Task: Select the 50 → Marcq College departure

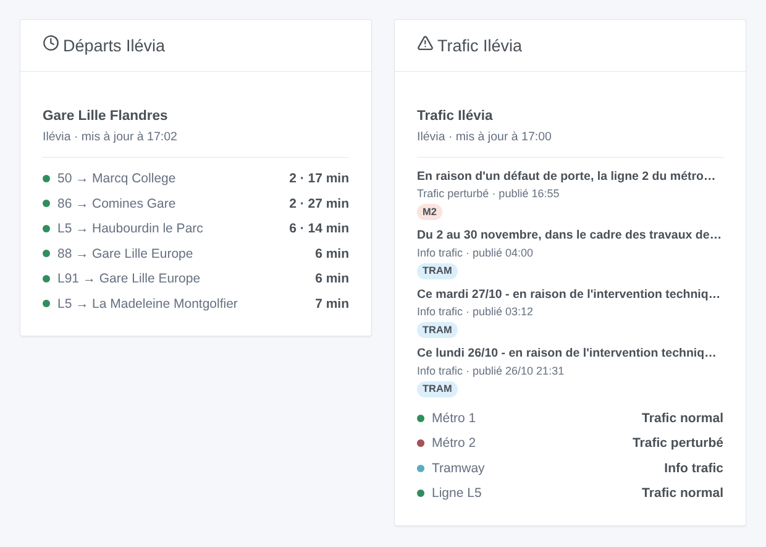Action: point(196,179)
